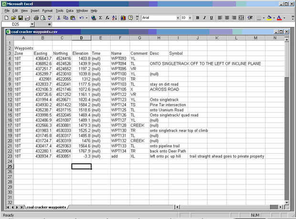
Task: Open the Font Color dropdown arrow
Action: point(284,18)
